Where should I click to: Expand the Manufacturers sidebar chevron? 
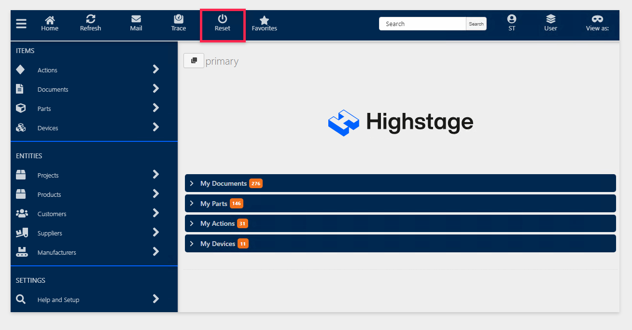[x=156, y=251]
